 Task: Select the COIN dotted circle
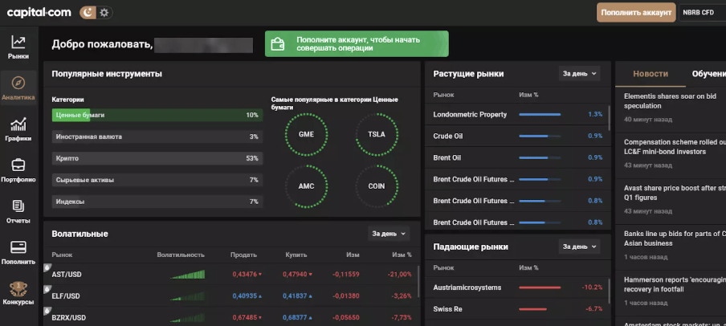(377, 186)
